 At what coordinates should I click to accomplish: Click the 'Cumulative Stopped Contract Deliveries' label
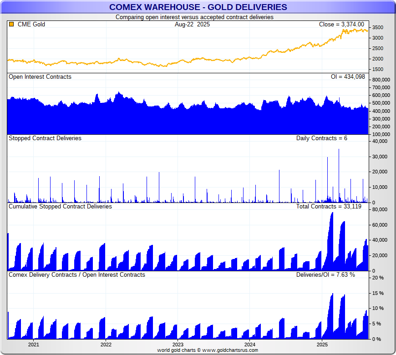[60, 206]
